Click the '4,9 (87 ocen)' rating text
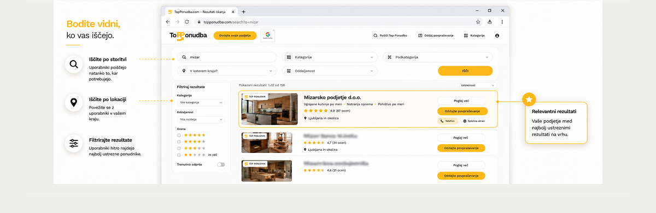The width and height of the screenshot is (656, 213). tap(340, 110)
